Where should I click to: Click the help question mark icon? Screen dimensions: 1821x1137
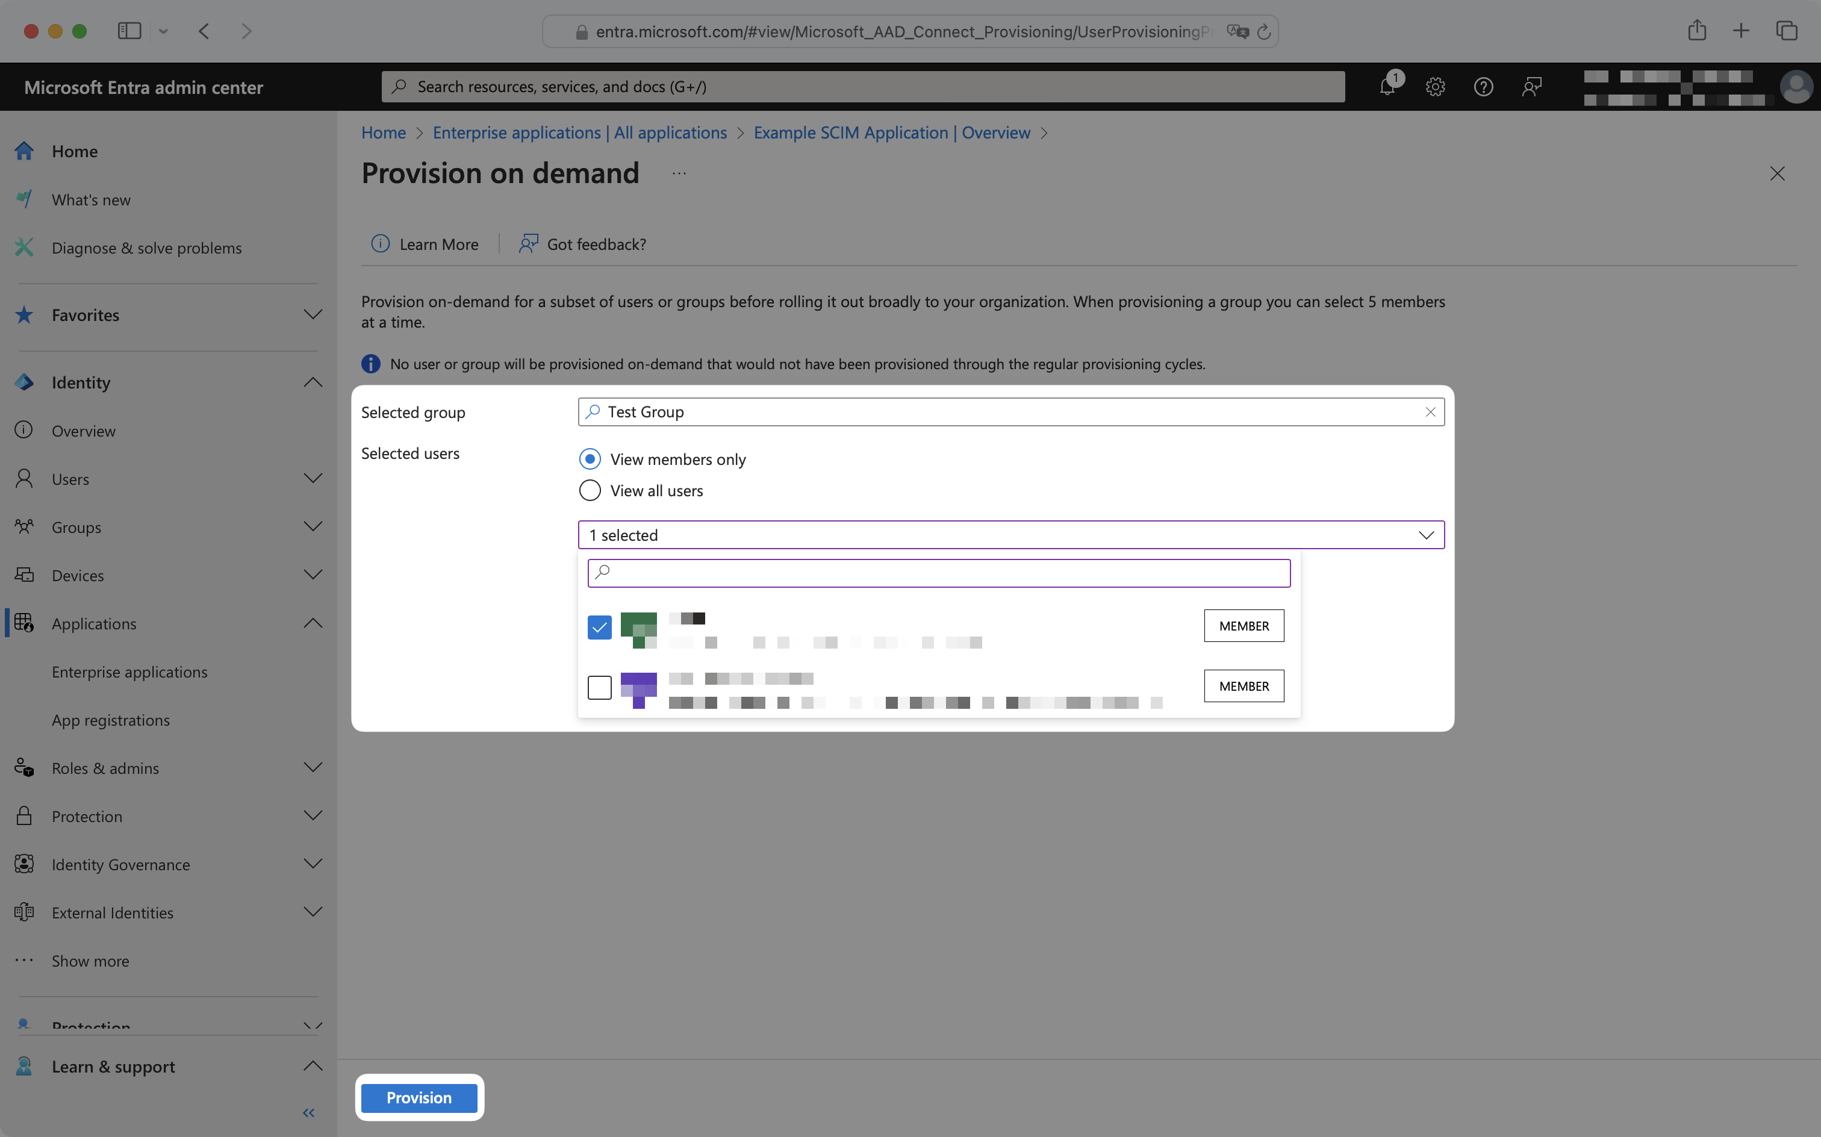[1483, 87]
